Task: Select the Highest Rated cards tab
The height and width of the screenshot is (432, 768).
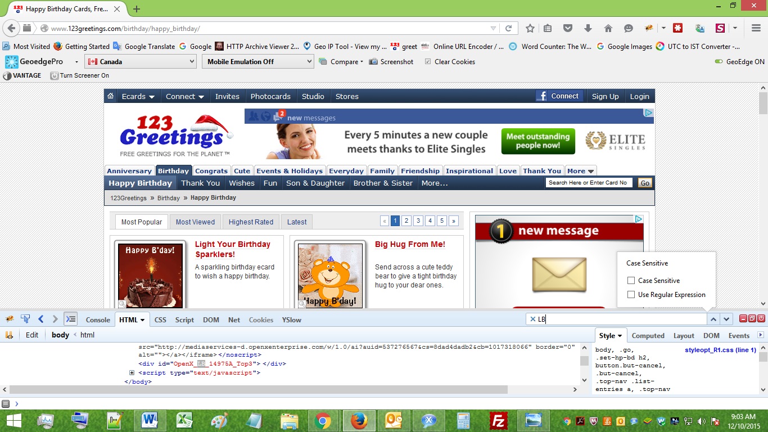Action: point(251,222)
